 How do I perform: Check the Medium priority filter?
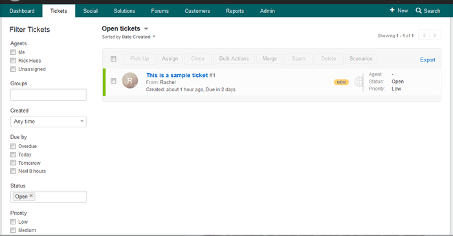[x=13, y=230]
